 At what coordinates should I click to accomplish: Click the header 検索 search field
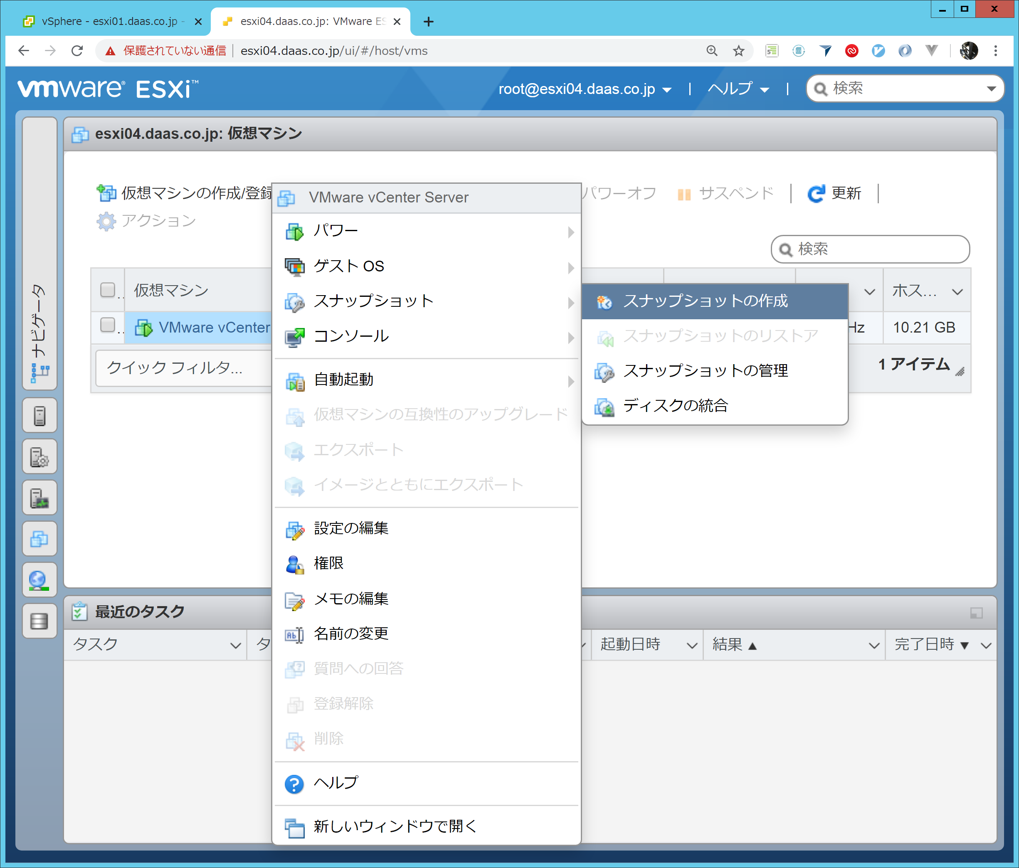click(x=905, y=89)
